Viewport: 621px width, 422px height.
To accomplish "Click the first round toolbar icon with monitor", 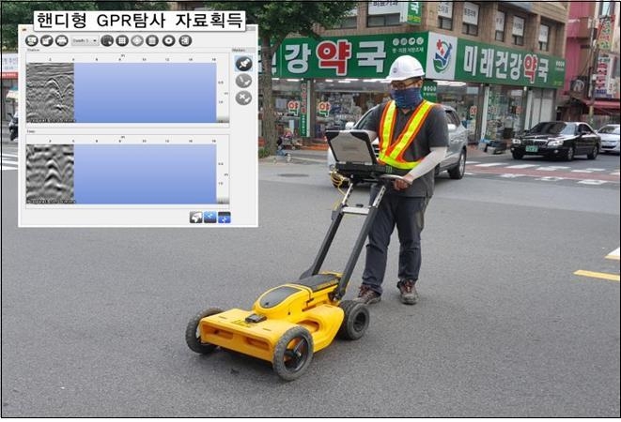I will pyautogui.click(x=32, y=40).
